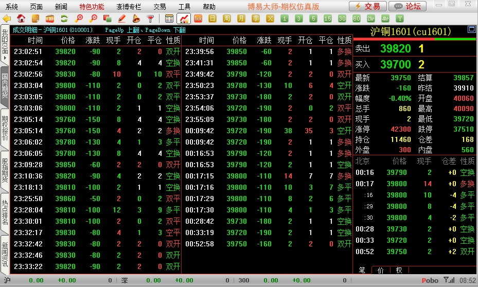Click the 持仓 value 11460
Screen dimensions: 478x287
pyautogui.click(x=401, y=139)
